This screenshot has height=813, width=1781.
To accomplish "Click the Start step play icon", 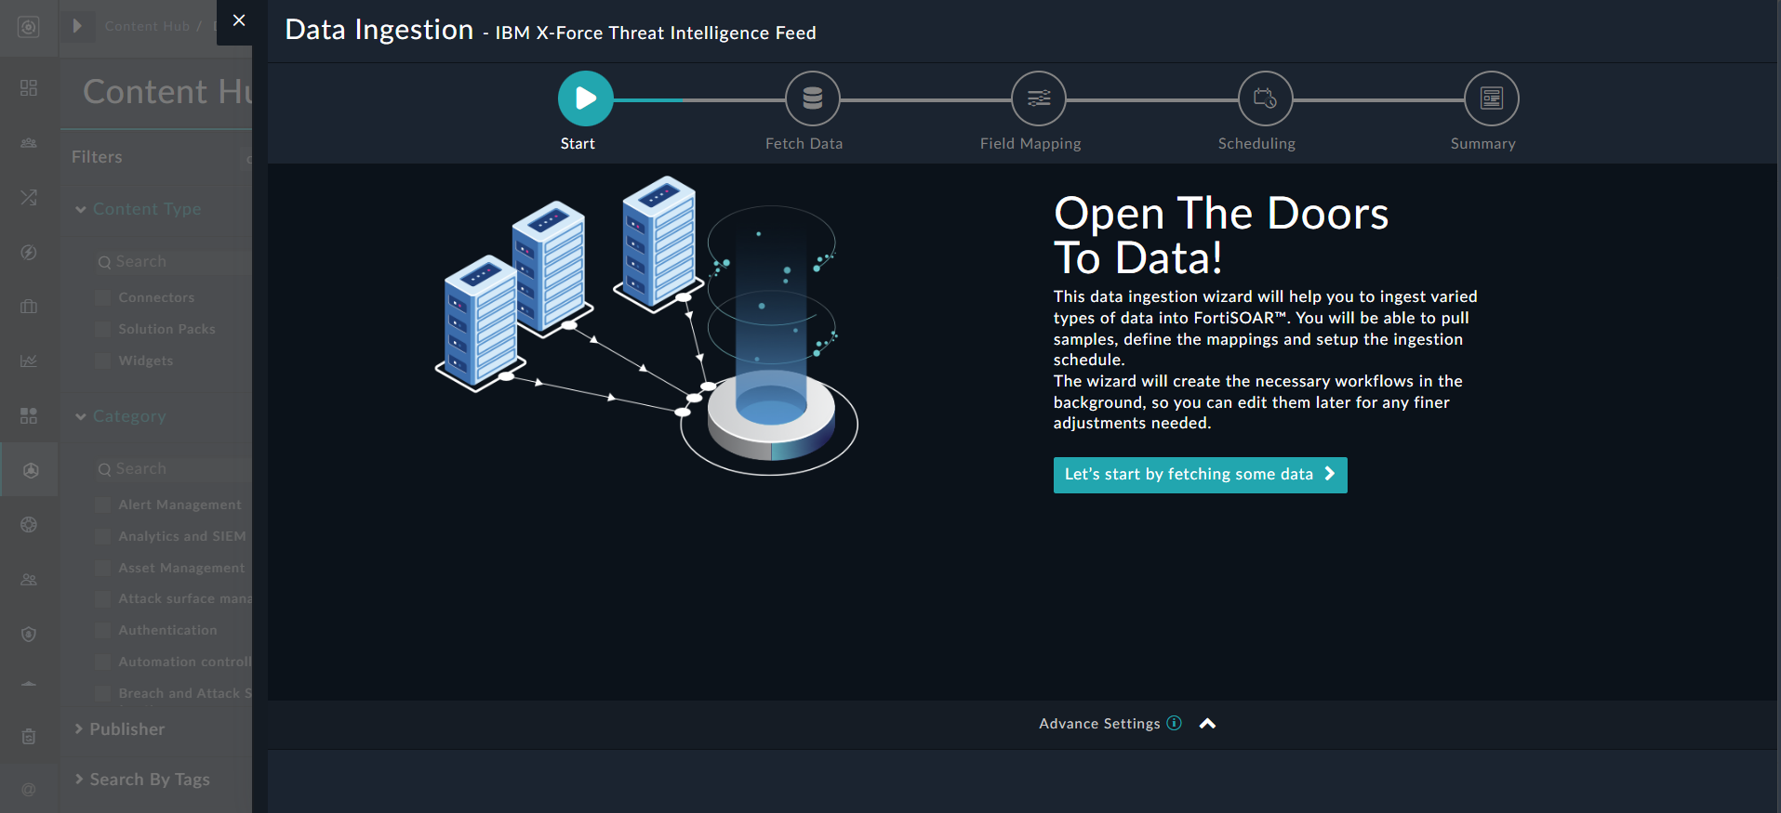I will point(585,98).
